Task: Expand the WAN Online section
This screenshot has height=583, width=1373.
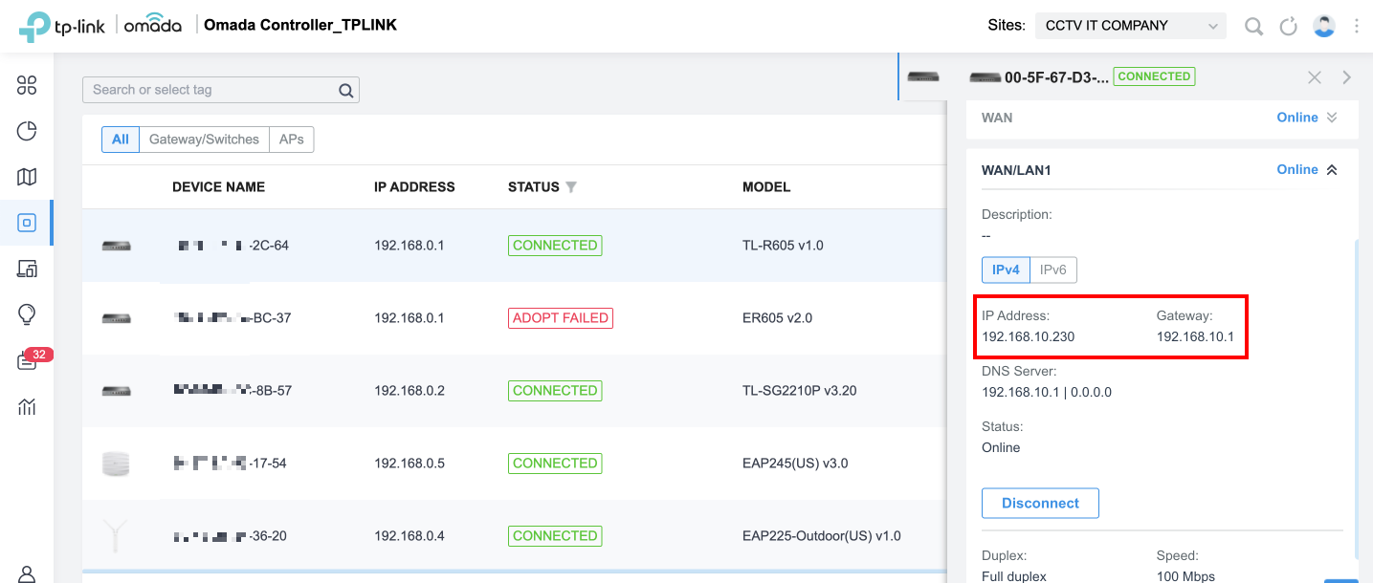Action: [x=1333, y=118]
